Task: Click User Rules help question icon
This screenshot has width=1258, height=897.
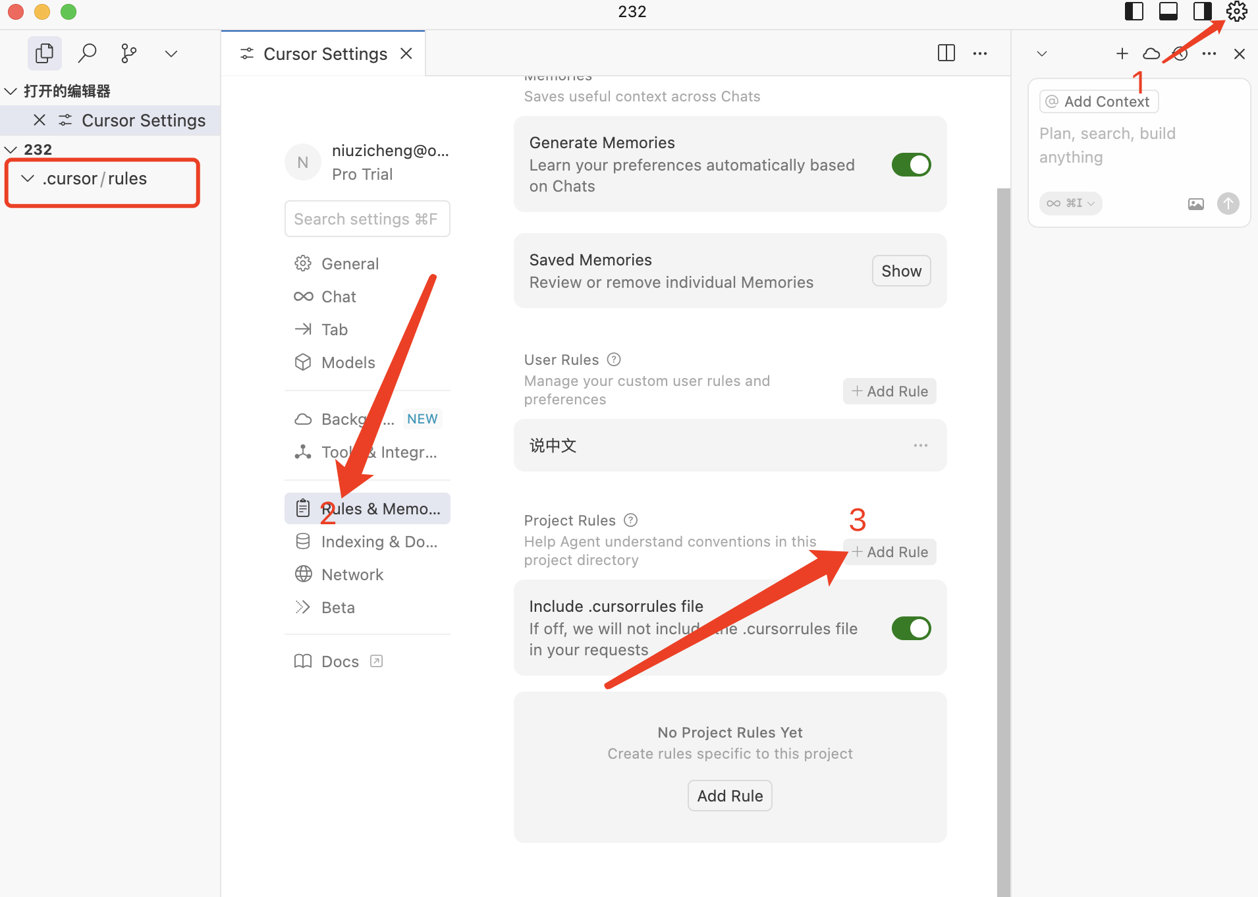Action: [x=614, y=360]
